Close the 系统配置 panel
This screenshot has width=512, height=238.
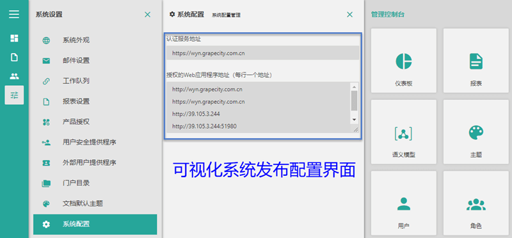349,14
